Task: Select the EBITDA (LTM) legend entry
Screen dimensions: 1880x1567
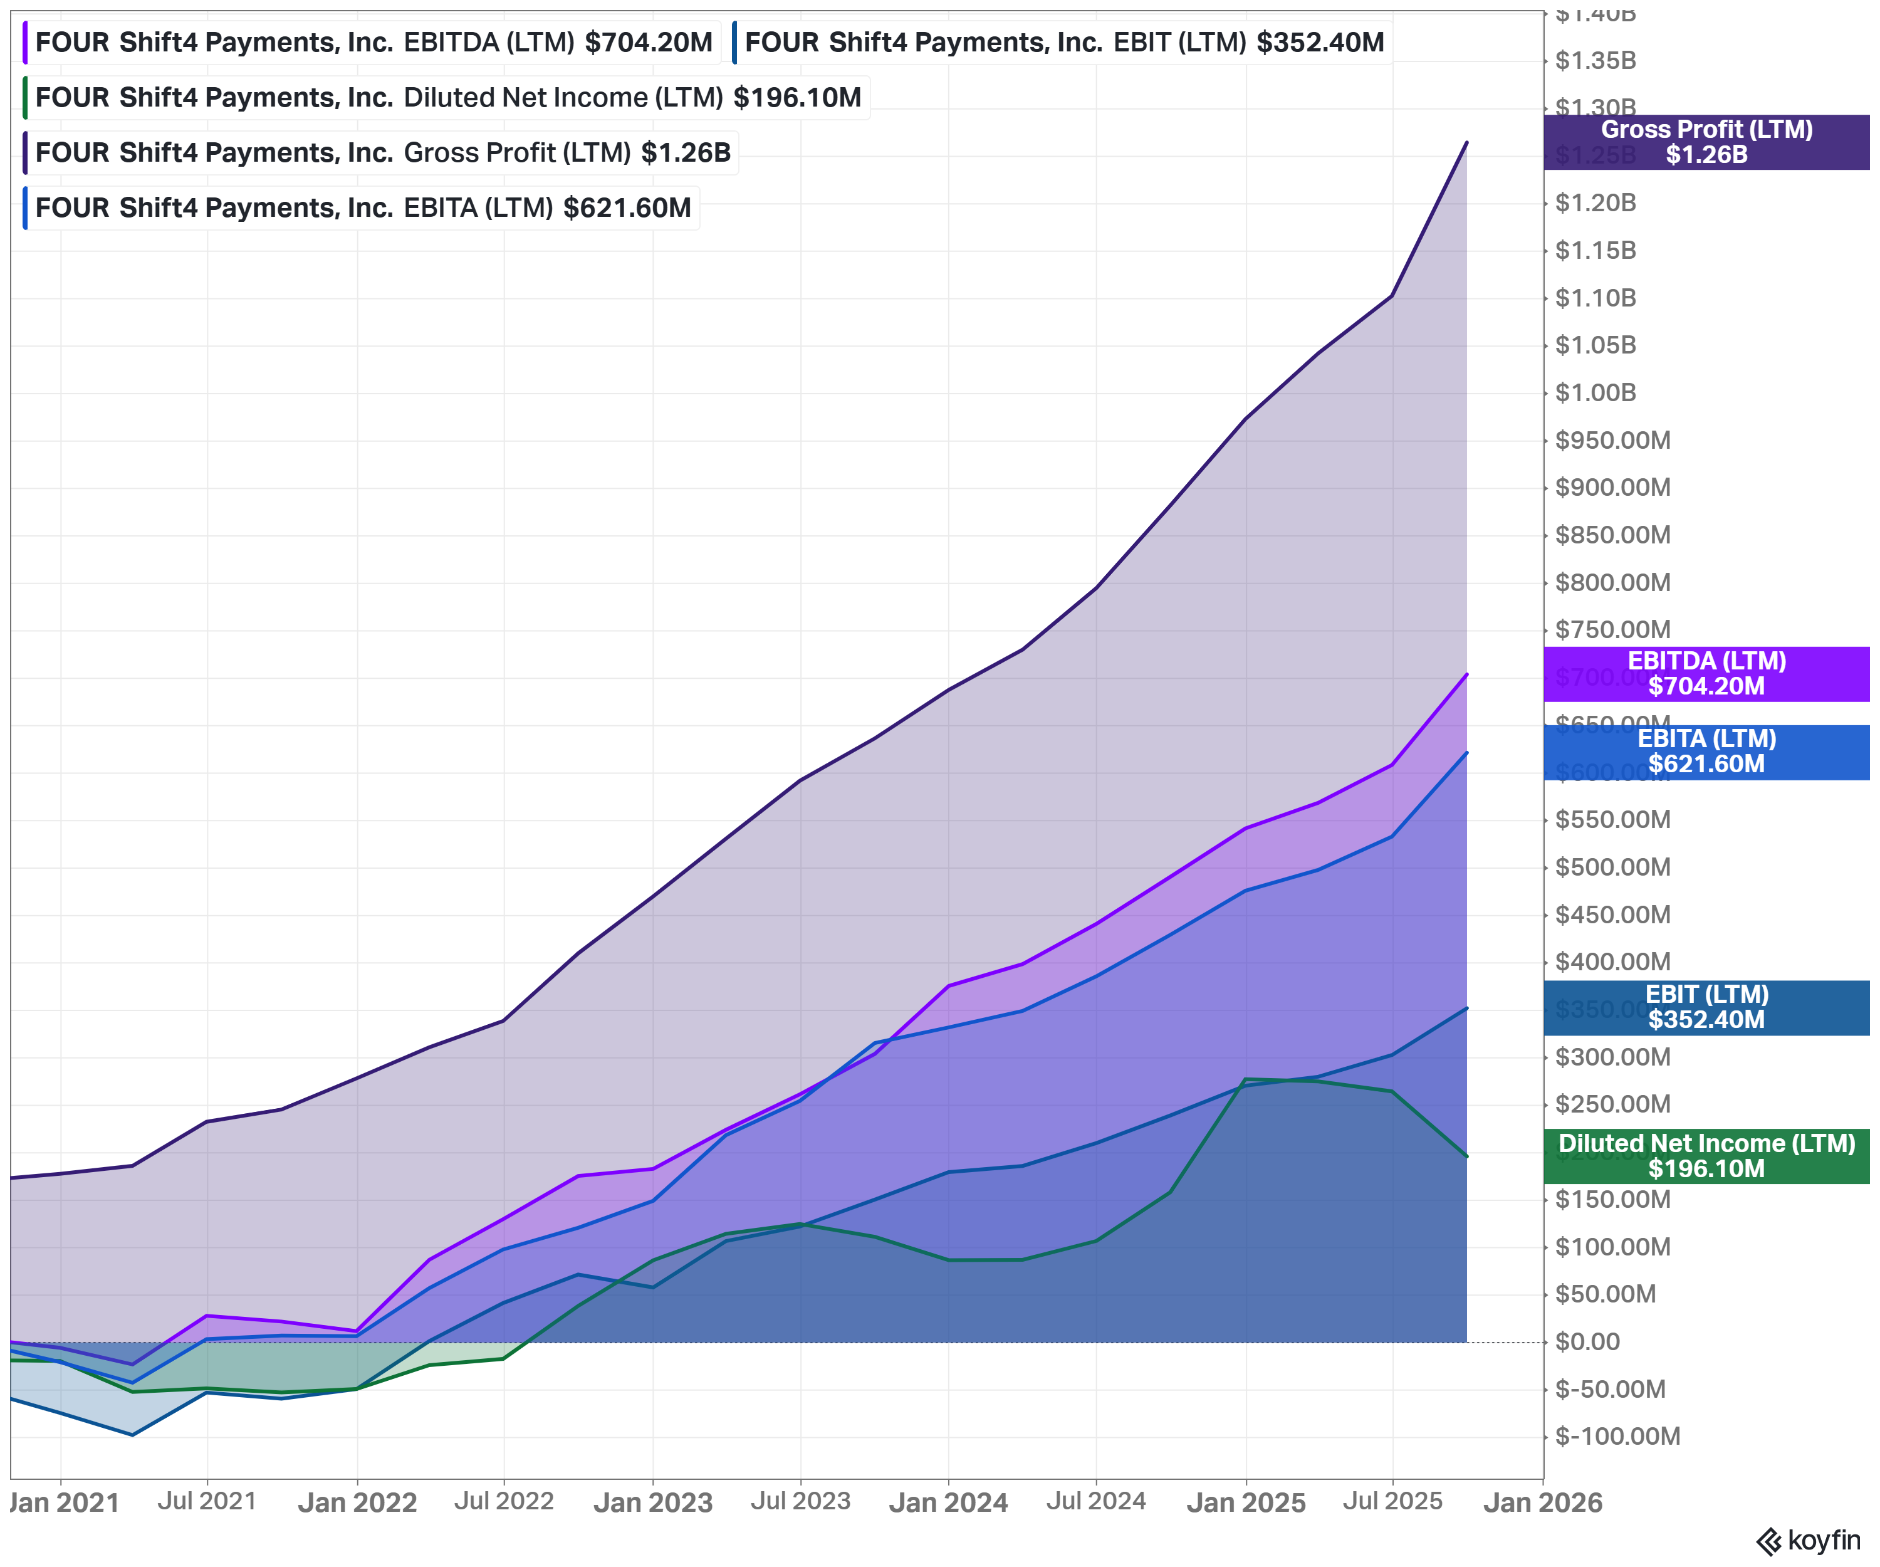Action: (x=372, y=43)
